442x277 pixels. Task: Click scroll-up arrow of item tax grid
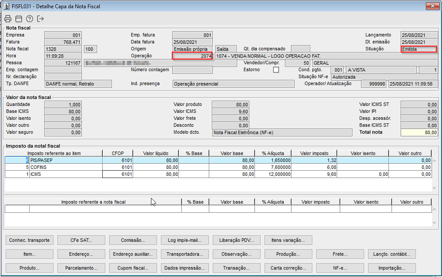pos(434,160)
